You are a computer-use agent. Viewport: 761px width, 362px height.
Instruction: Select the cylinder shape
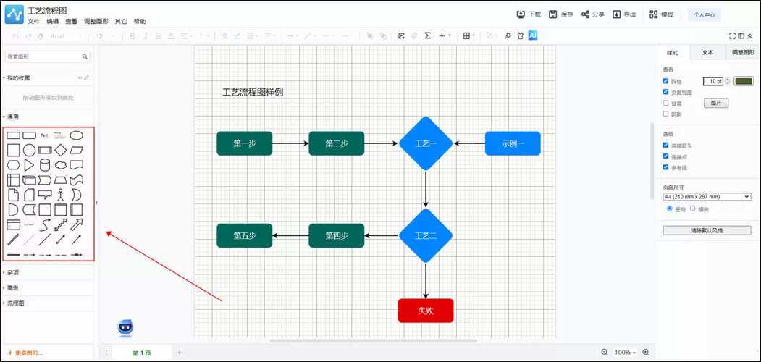[x=45, y=165]
